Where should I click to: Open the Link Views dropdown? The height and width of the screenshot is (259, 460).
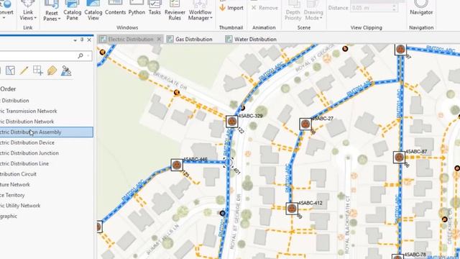pos(28,11)
